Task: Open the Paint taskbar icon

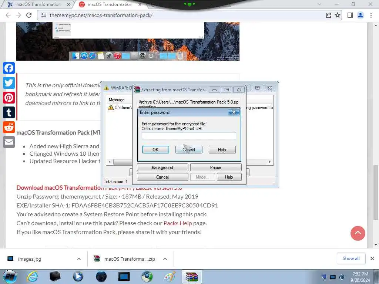Action: click(x=170, y=277)
